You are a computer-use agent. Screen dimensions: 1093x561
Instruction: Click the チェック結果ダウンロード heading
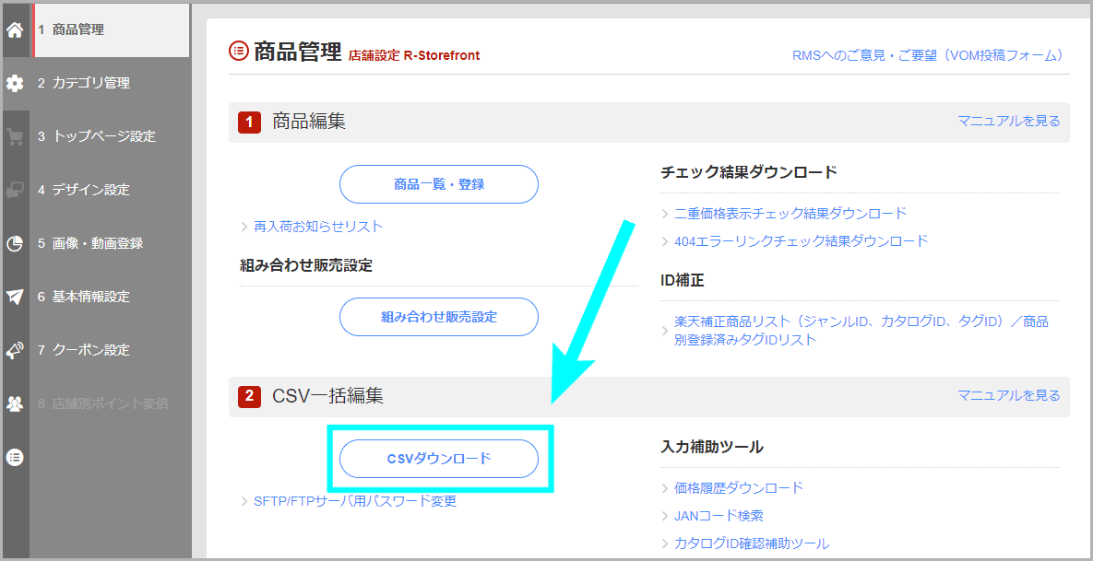click(x=749, y=172)
